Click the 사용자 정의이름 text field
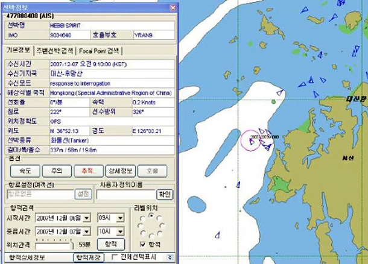The width and height of the screenshot is (368, 264). (x=125, y=194)
